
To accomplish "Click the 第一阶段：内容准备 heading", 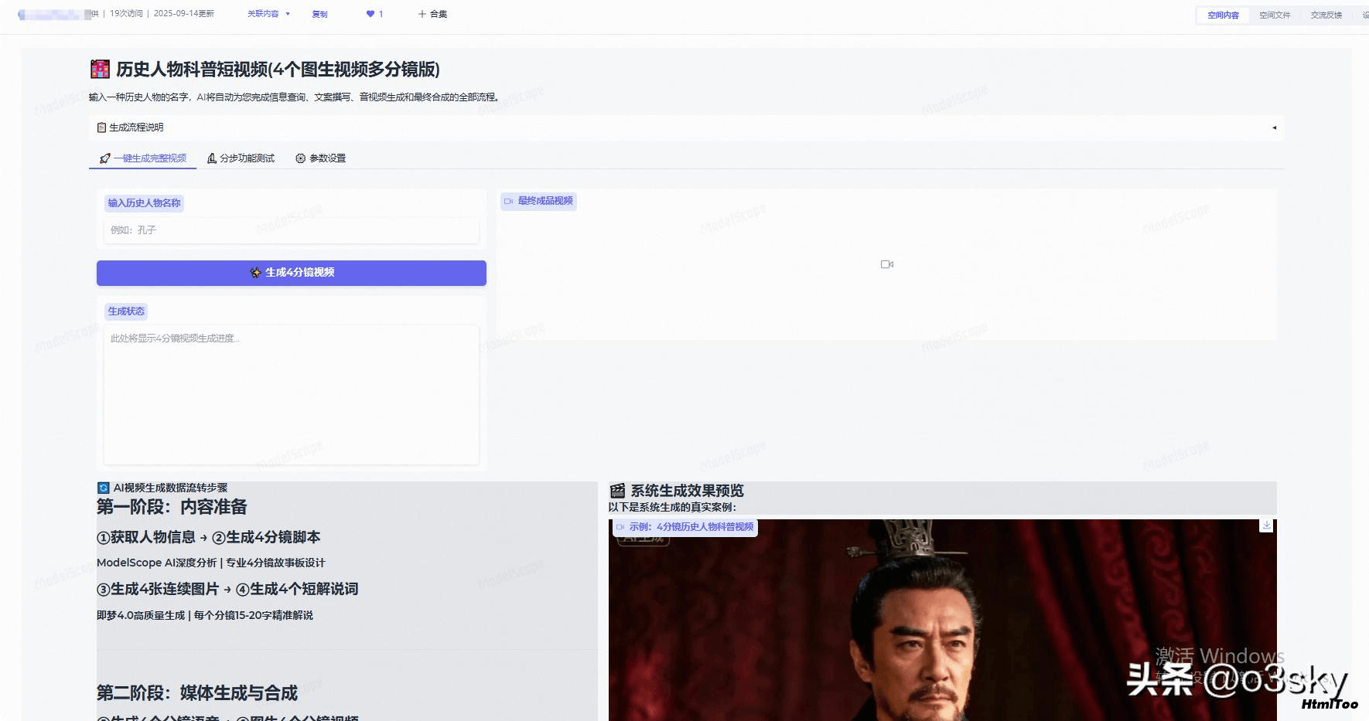I will click(172, 507).
